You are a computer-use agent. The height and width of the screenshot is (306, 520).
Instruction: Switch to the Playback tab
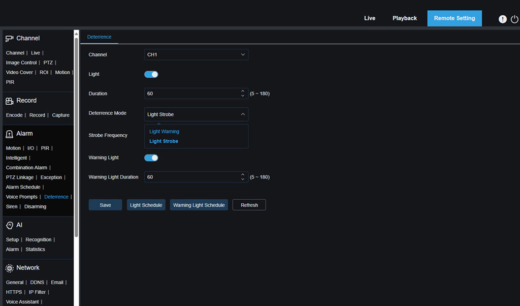click(404, 18)
